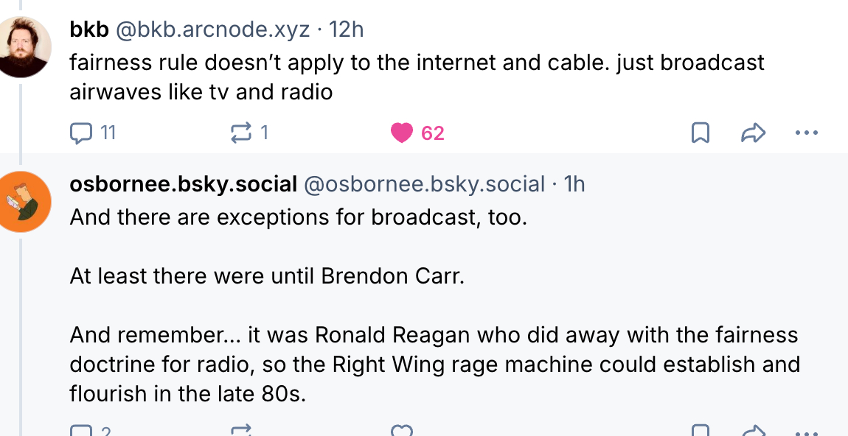Bookmark bkb's post
The image size is (848, 436).
tap(700, 133)
